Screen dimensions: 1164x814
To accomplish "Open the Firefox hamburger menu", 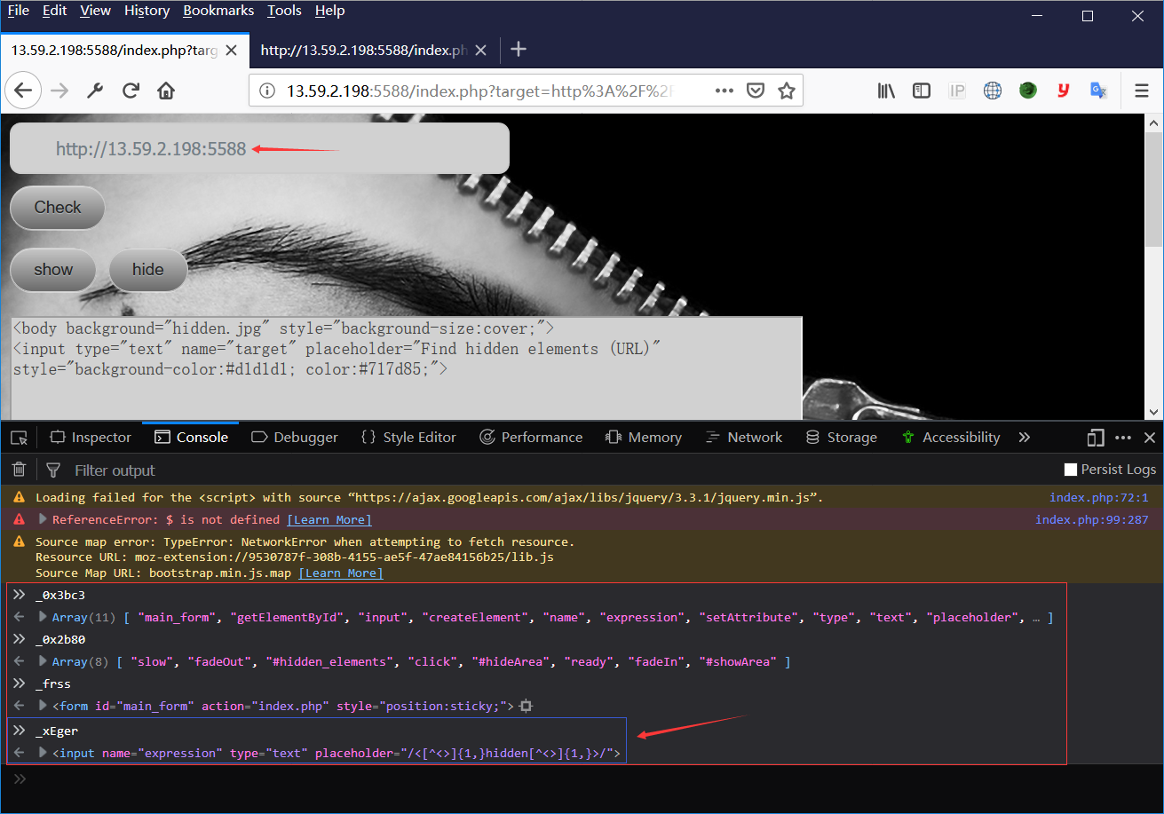I will click(x=1142, y=91).
